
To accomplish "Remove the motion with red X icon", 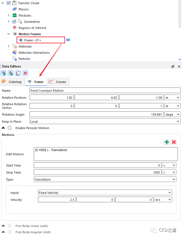I will tap(174, 142).
